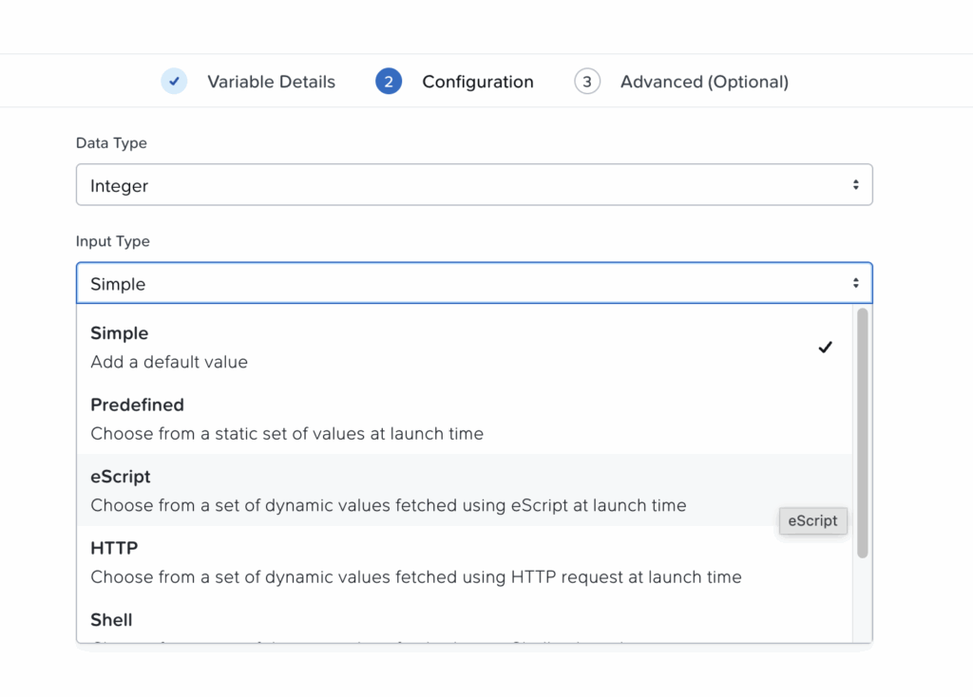Click the up-down arrows in Data Type field
The image size is (973, 697).
[x=855, y=185]
